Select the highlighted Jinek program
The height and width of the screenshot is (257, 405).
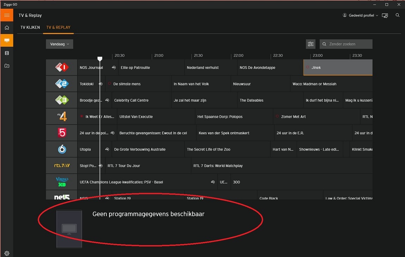click(x=338, y=68)
